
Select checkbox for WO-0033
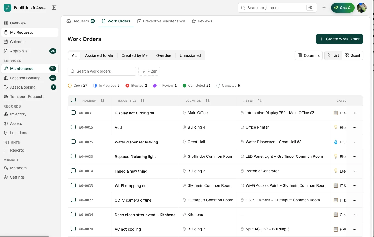73,185
